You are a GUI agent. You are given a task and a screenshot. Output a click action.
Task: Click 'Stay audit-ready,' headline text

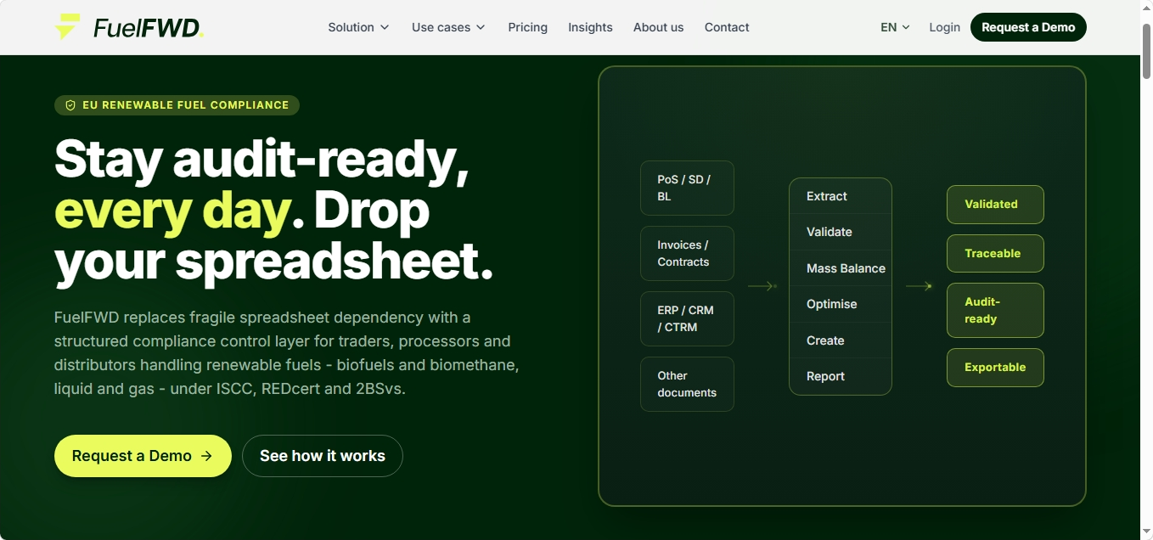point(262,159)
